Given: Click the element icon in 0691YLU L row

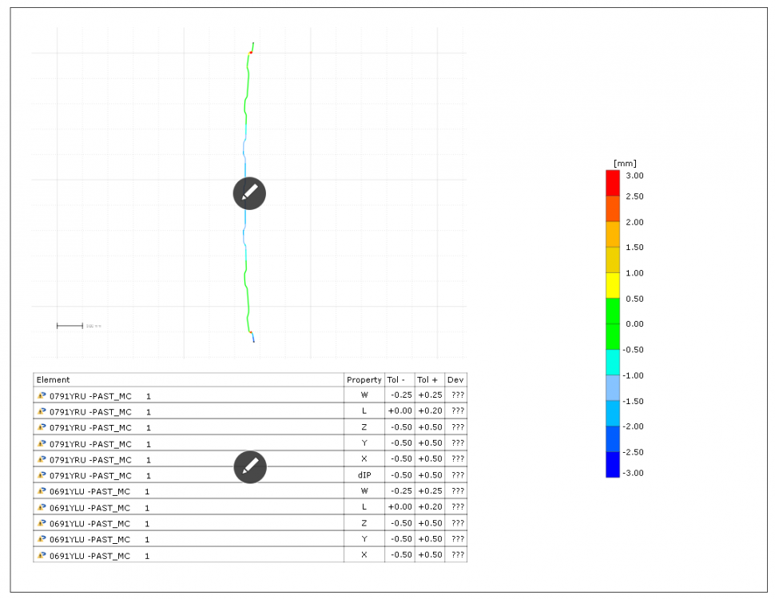Looking at the screenshot, I should (42, 507).
